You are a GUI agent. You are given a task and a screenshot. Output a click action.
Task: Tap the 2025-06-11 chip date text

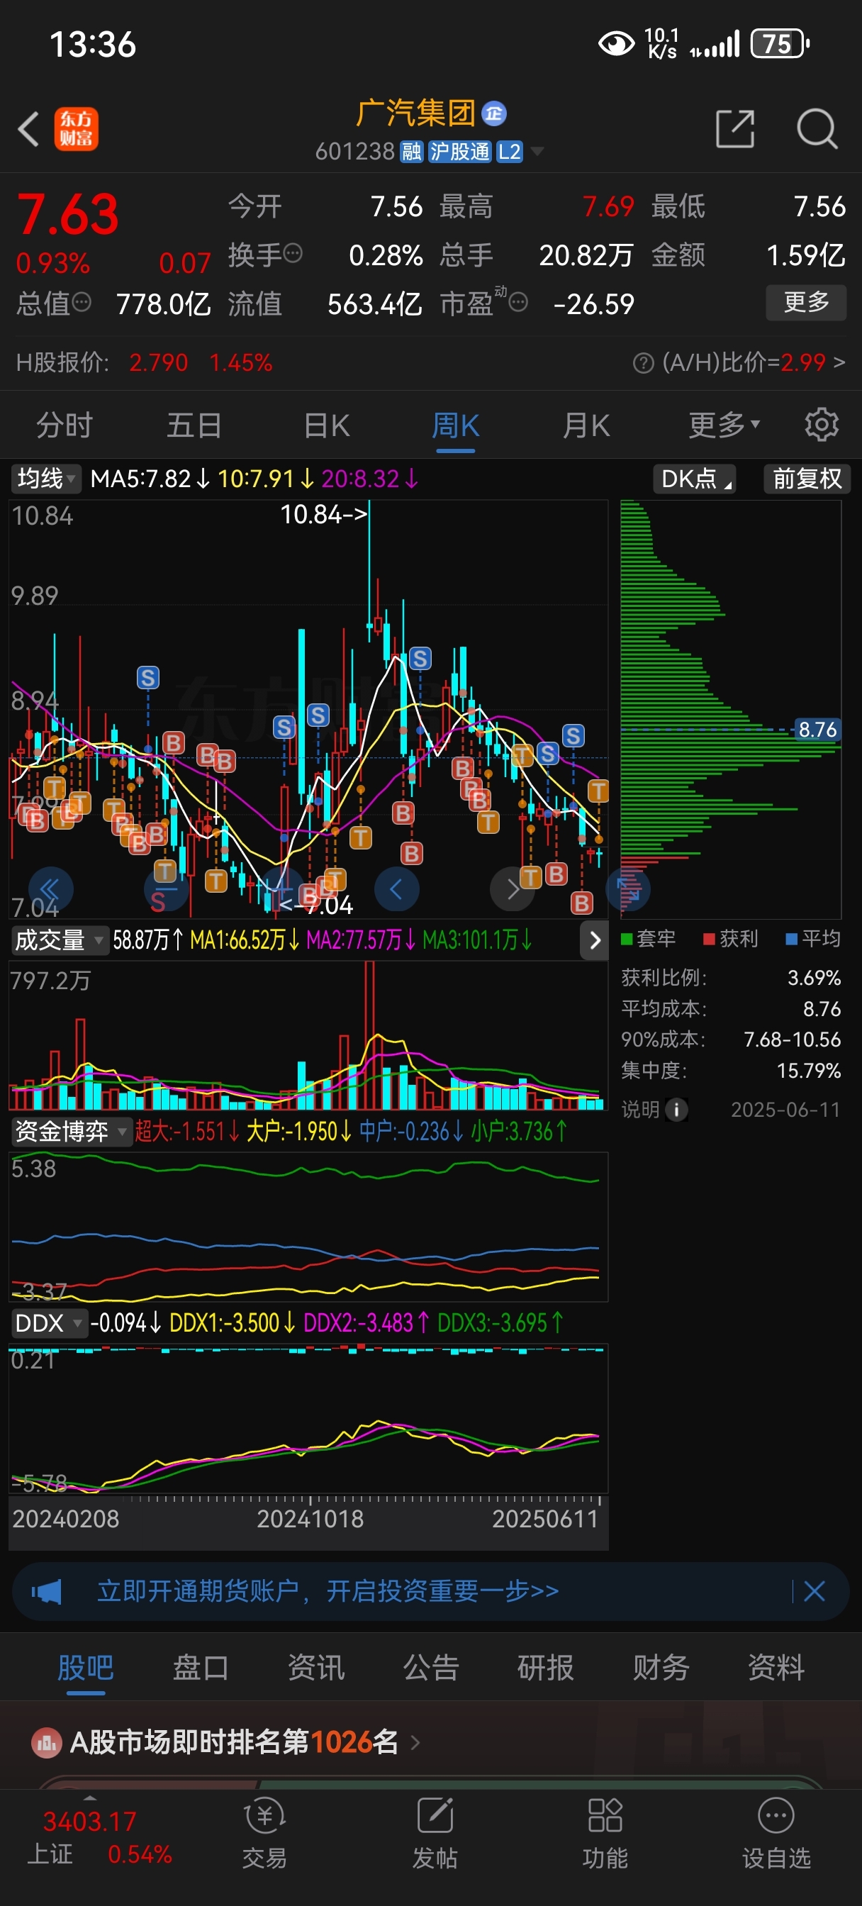pyautogui.click(x=785, y=1109)
